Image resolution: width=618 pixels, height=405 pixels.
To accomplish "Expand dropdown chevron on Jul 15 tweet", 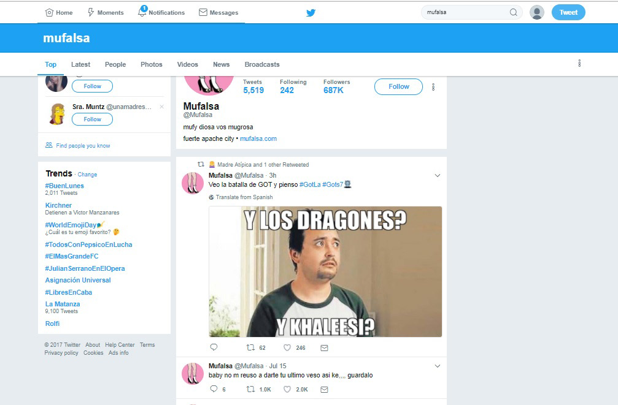I will pyautogui.click(x=437, y=366).
